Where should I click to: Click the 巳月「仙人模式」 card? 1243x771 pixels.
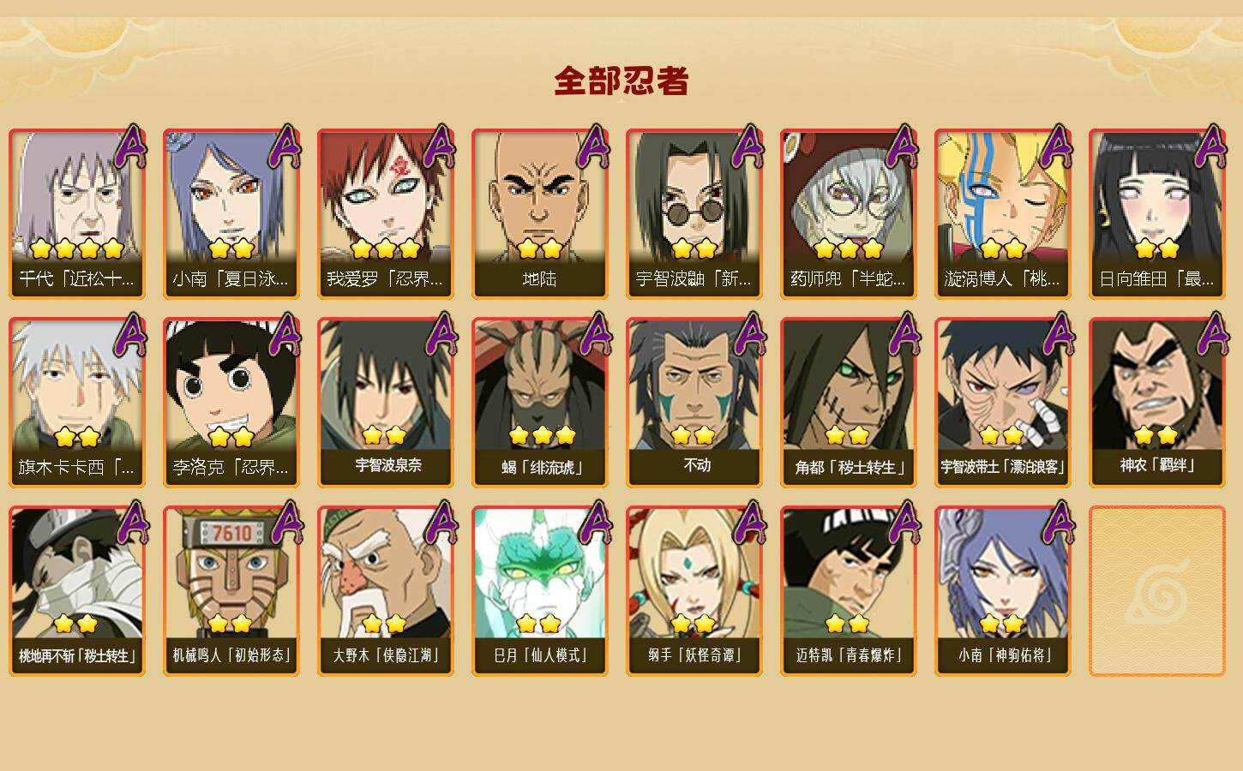pyautogui.click(x=539, y=591)
